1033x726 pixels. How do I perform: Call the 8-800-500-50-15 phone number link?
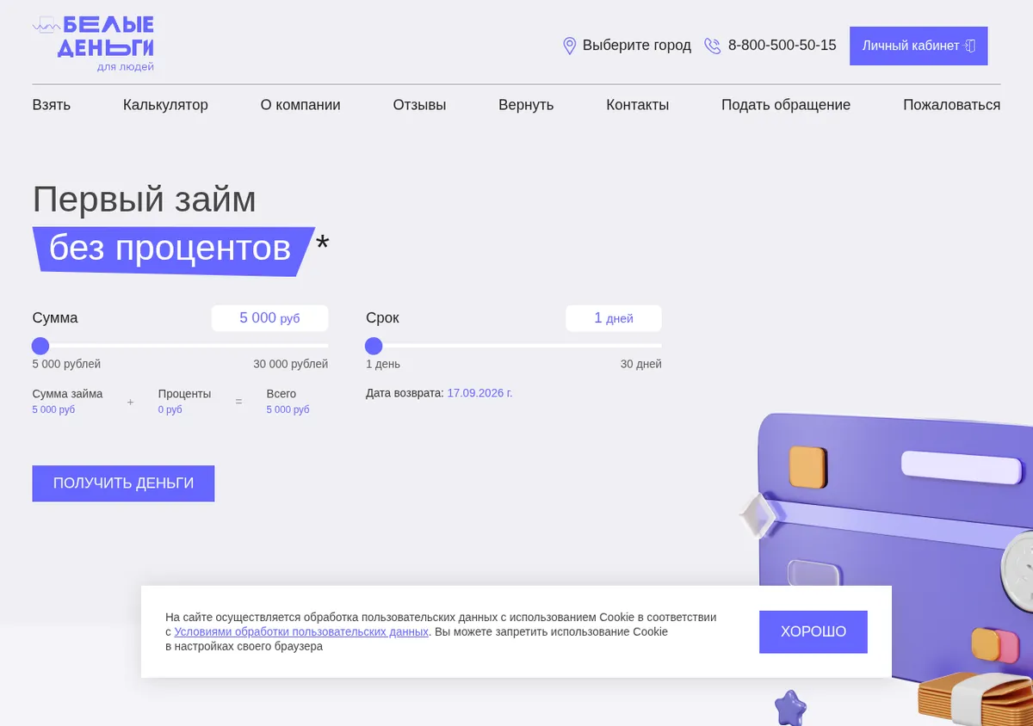click(782, 46)
